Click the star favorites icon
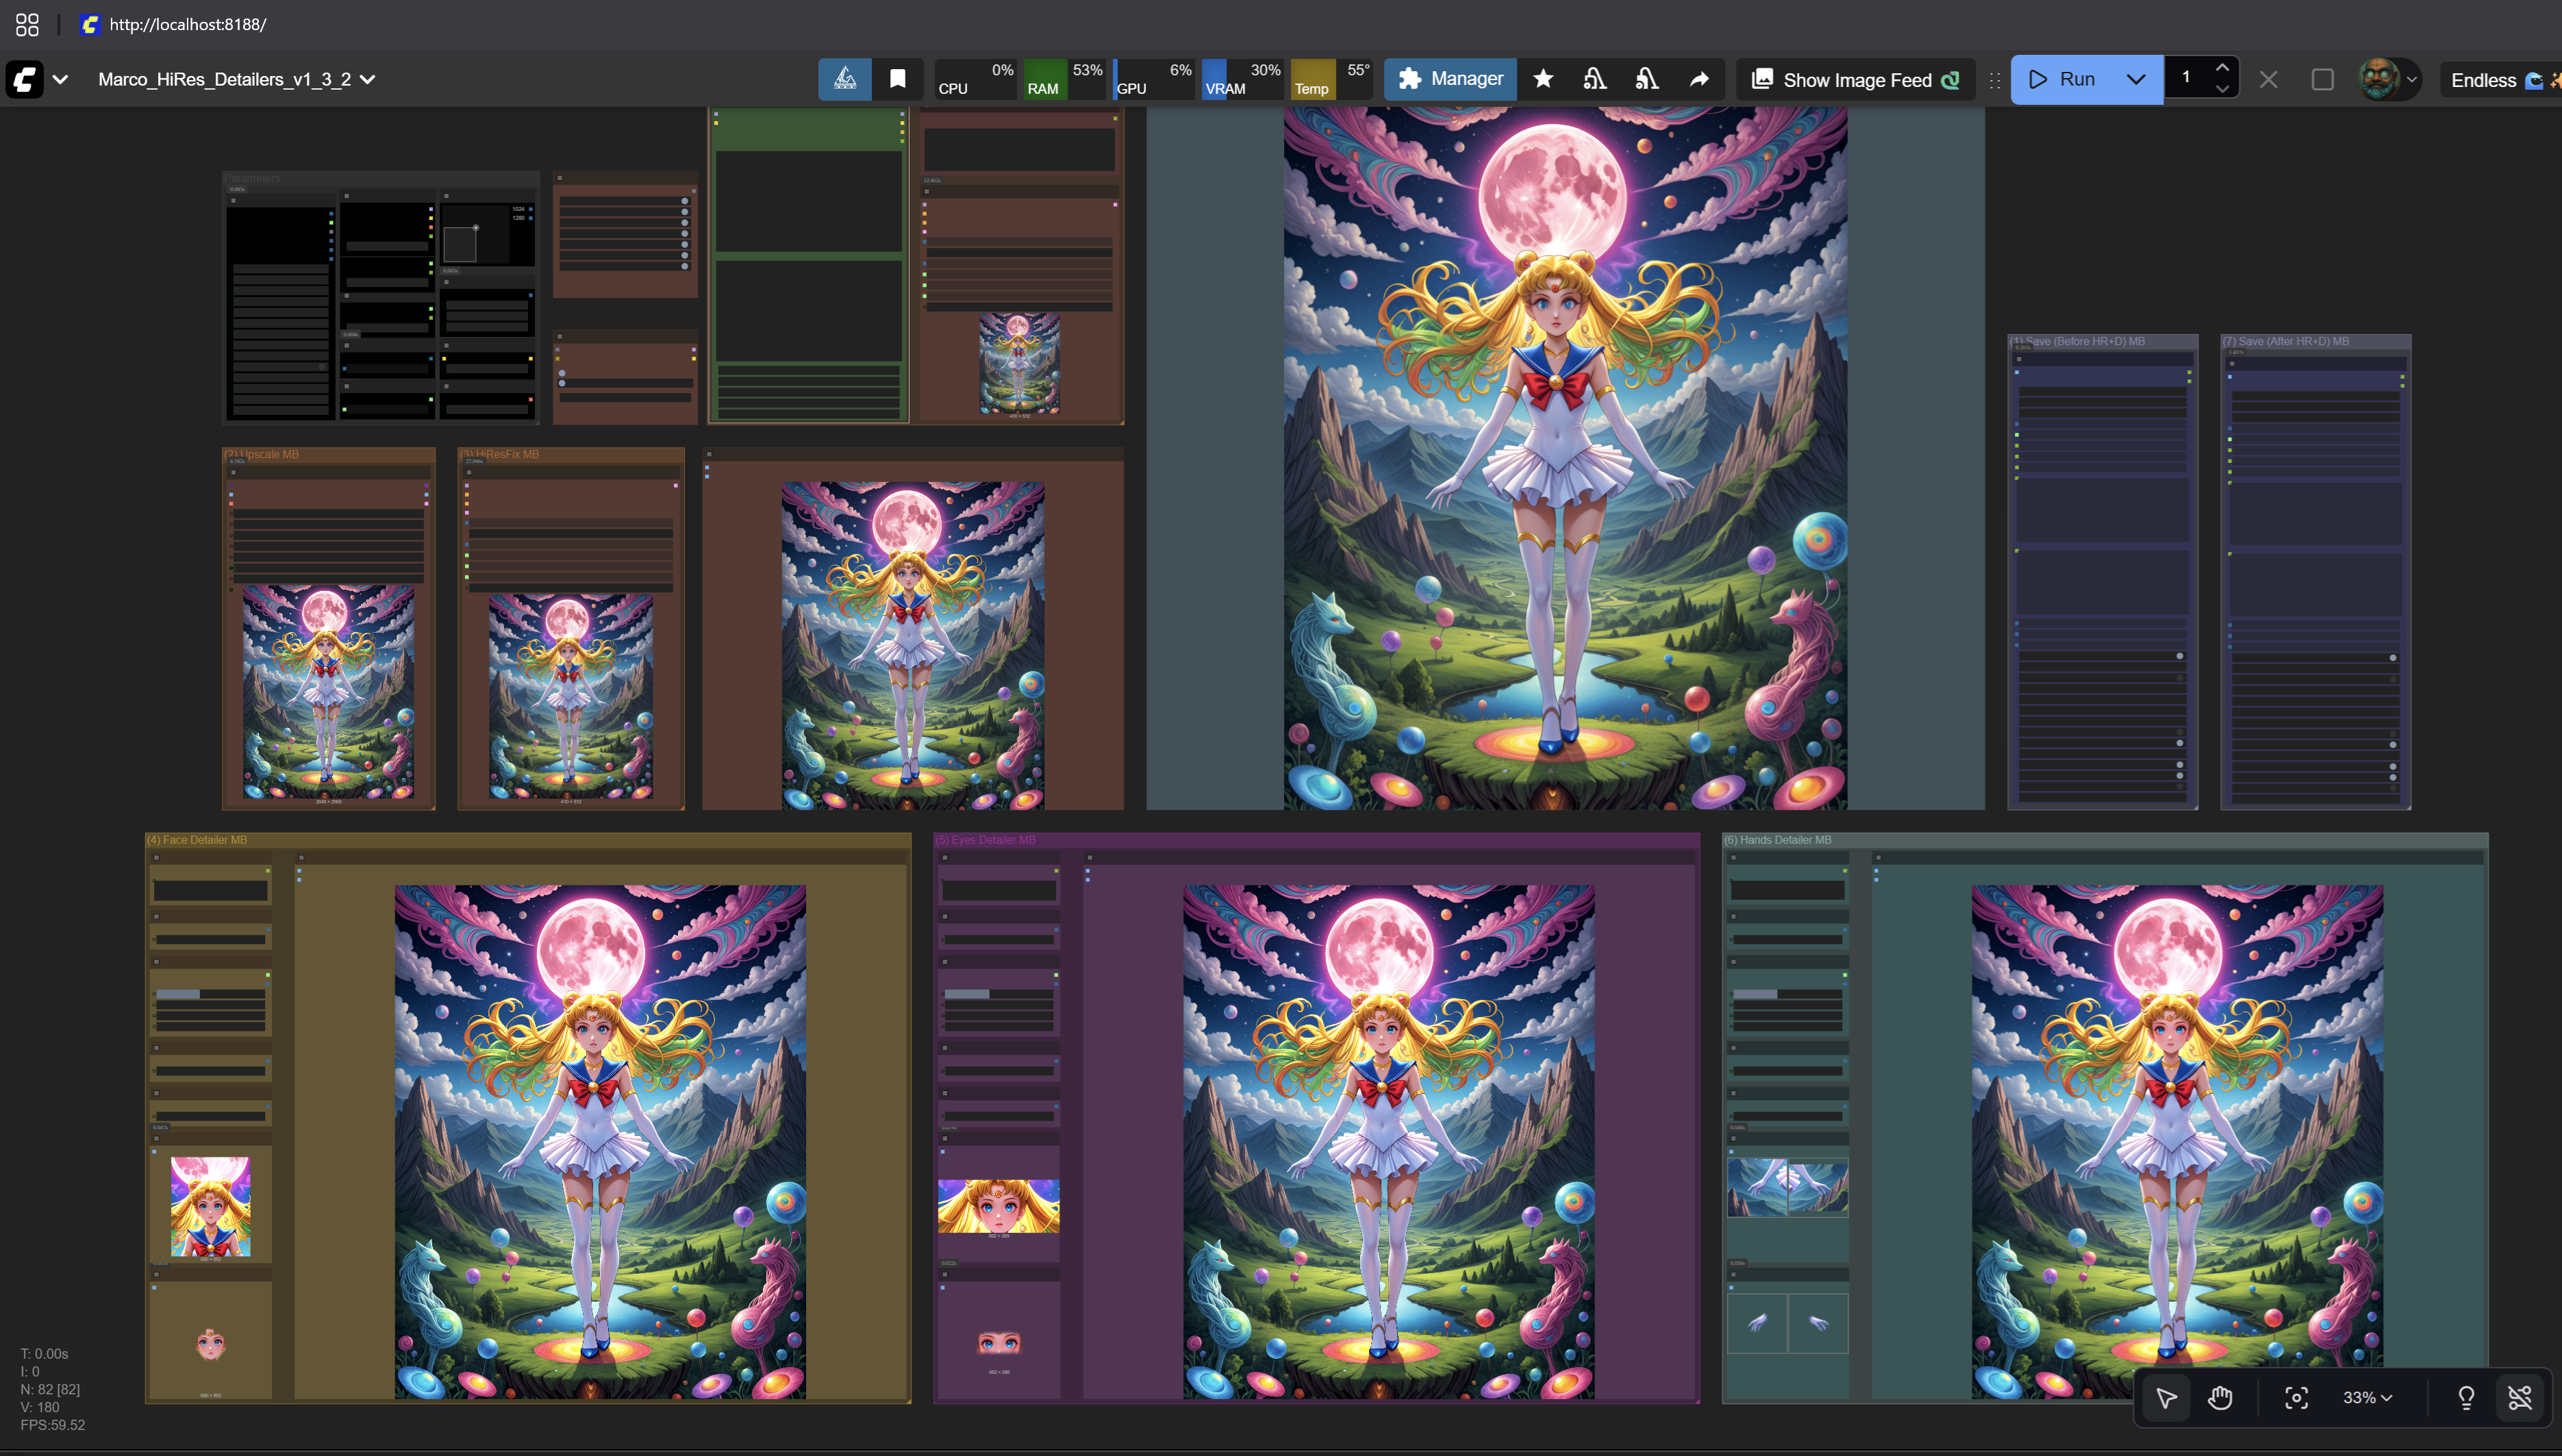Image resolution: width=2562 pixels, height=1456 pixels. tap(1543, 79)
